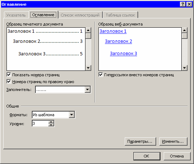Increase Уровни with the up arrow
This screenshot has height=164, width=194.
click(x=51, y=122)
